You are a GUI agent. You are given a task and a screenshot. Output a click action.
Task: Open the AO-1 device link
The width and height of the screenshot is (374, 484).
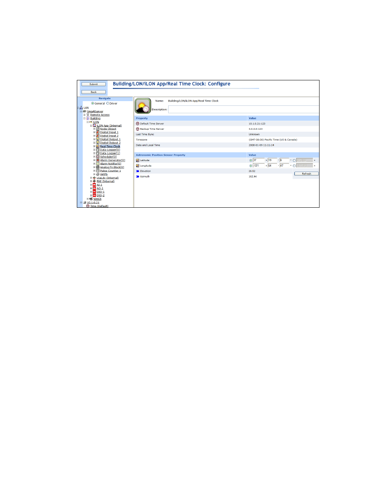pos(100,189)
